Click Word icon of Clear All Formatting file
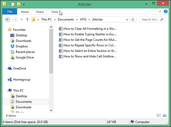Image resolution: width=171 pixels, height=127 pixels. click(x=61, y=29)
